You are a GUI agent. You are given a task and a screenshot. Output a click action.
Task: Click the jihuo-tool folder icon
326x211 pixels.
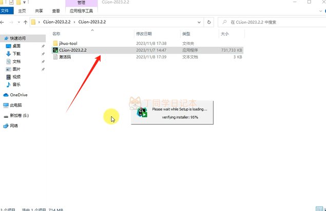click(55, 43)
